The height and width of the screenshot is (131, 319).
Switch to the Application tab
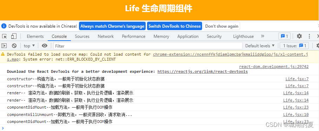(188, 36)
